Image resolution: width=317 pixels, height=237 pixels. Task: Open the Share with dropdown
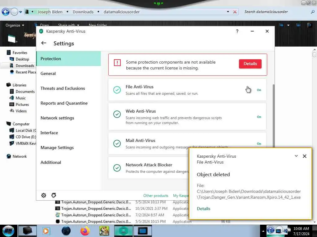68,25
